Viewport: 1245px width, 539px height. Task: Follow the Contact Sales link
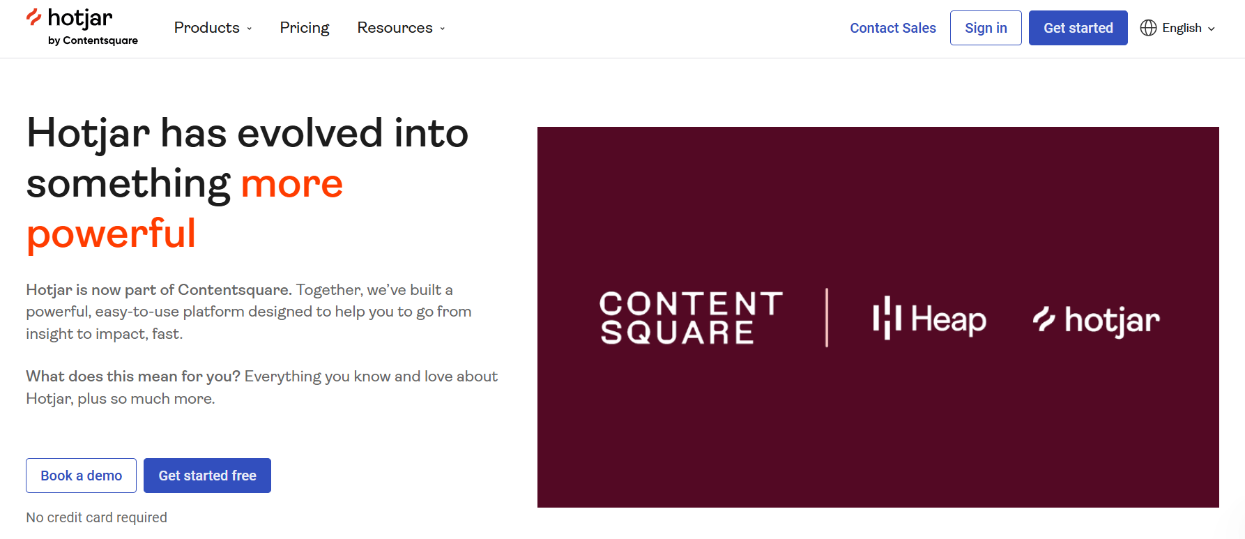pos(892,28)
